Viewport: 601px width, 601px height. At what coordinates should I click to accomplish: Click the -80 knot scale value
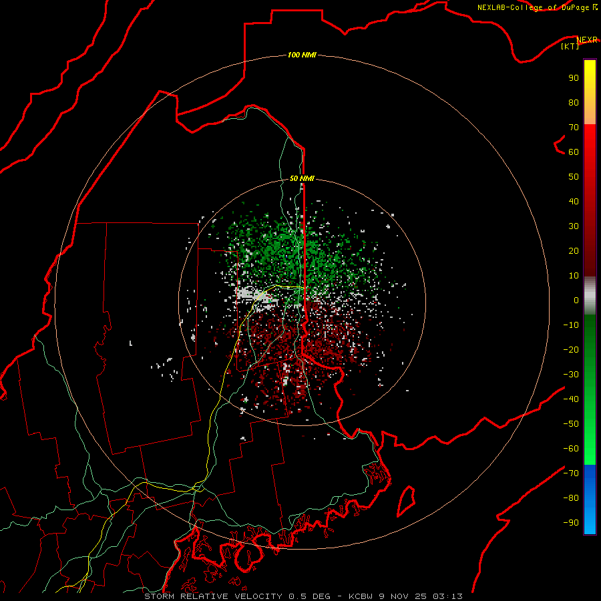point(571,498)
